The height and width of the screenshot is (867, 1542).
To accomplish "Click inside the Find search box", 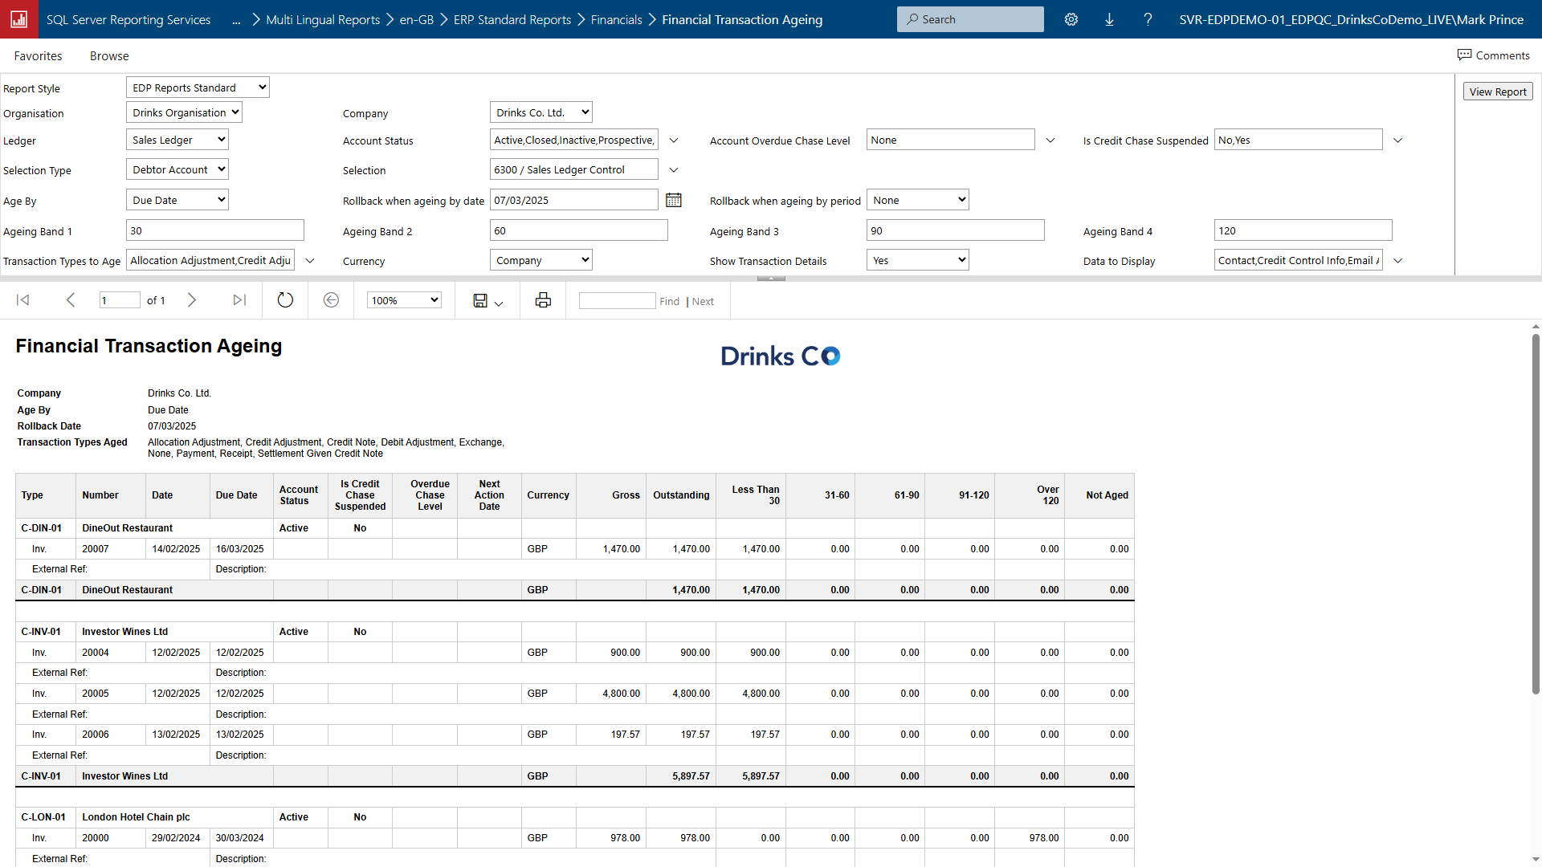I will 617,299.
